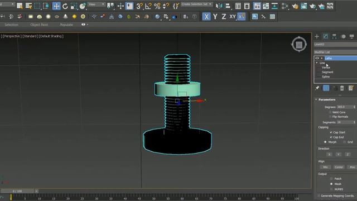Open Schematic View icon
Viewport: 357px width, 201px height.
(x=274, y=6)
